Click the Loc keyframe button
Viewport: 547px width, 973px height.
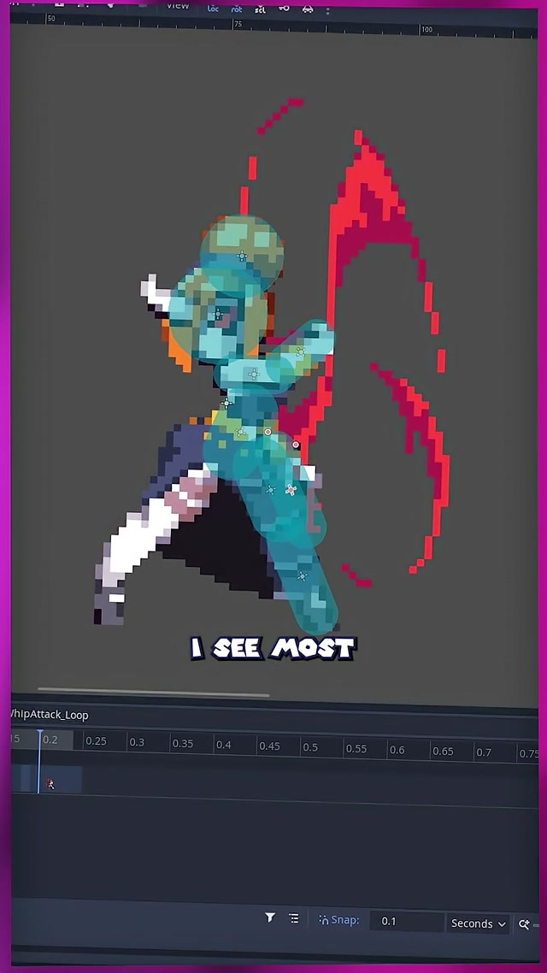click(x=214, y=8)
